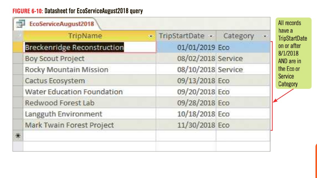The height and width of the screenshot is (178, 317).
Task: Open the TripName column dropdown arrow
Action: tap(151, 36)
